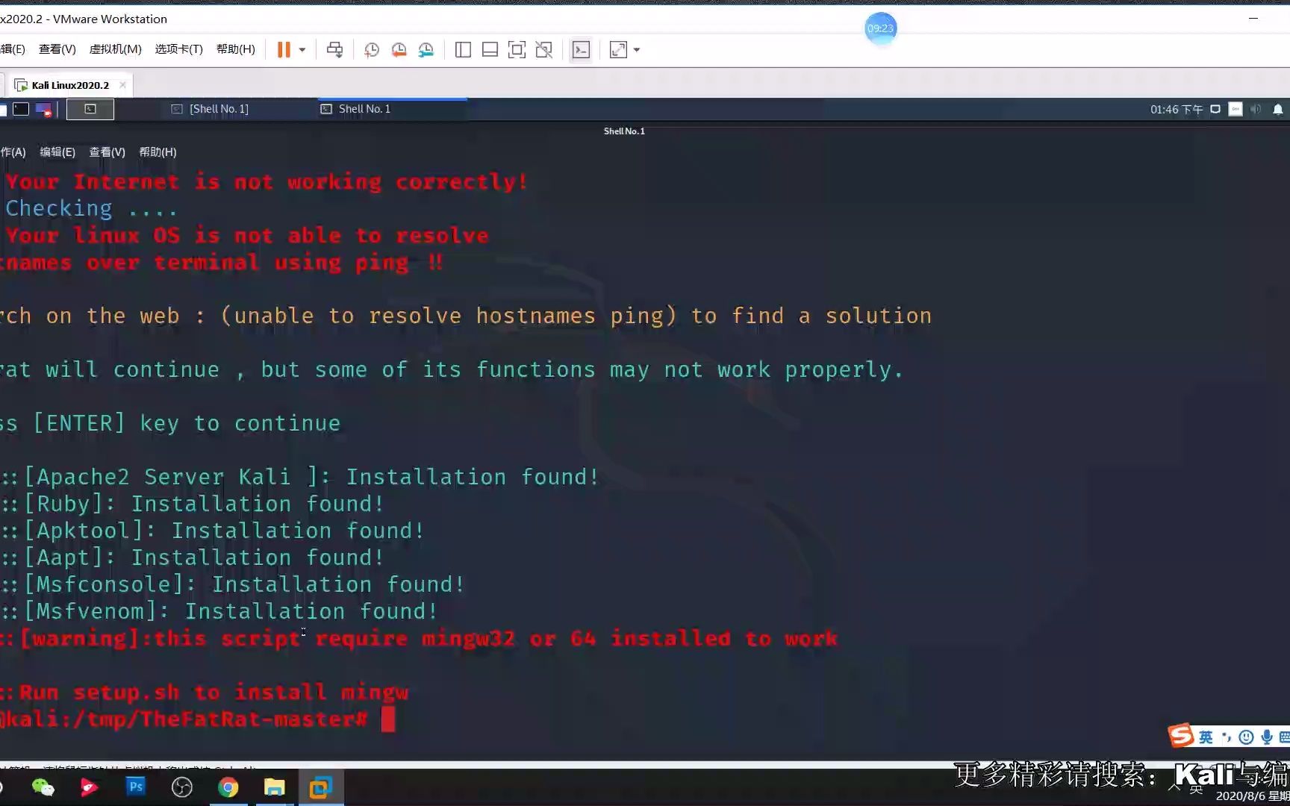This screenshot has width=1290, height=806.
Task: Open the 选项卡(T) menu
Action: pos(178,49)
